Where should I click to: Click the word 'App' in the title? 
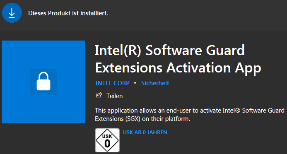tap(248, 68)
